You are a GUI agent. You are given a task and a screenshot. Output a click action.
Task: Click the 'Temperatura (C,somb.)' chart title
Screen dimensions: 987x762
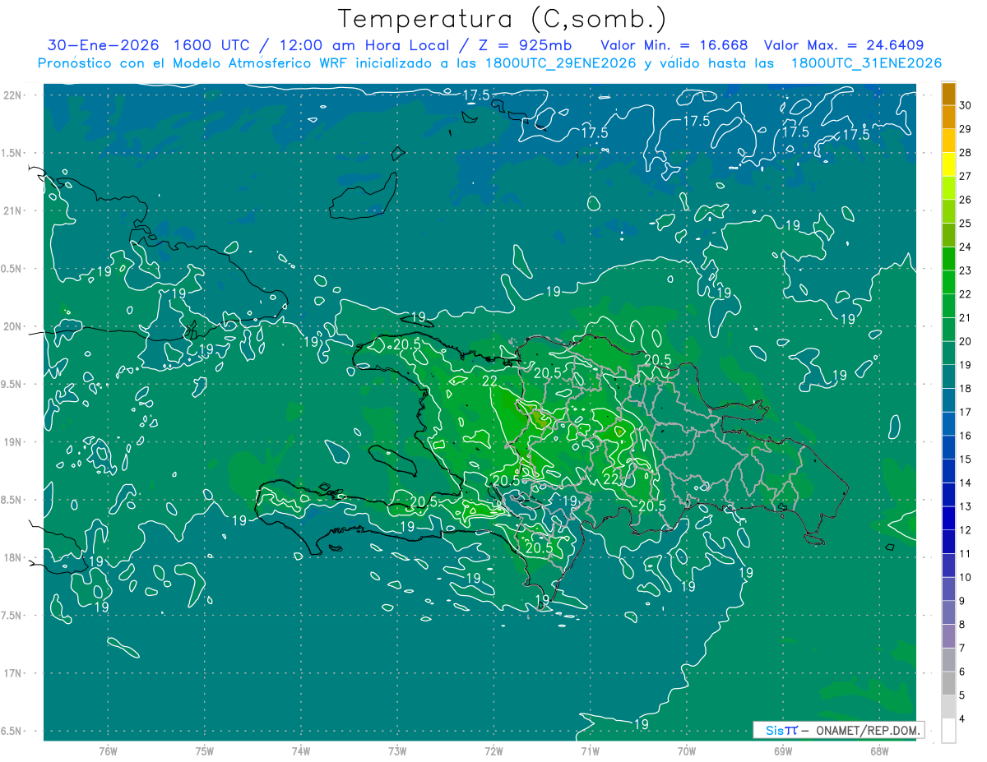point(502,19)
